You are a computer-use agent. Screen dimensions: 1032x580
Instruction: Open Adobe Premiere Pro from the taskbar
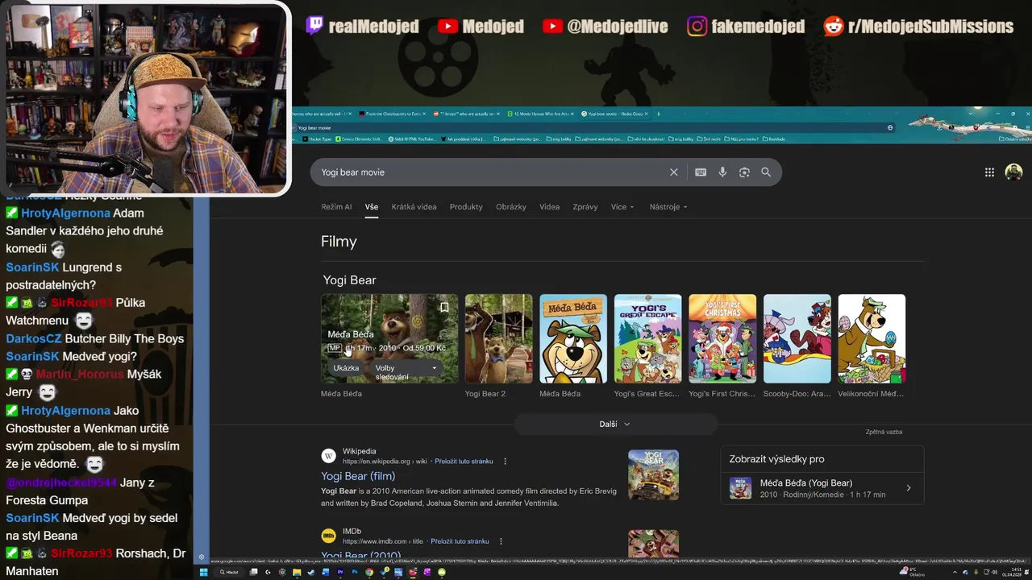click(x=340, y=572)
